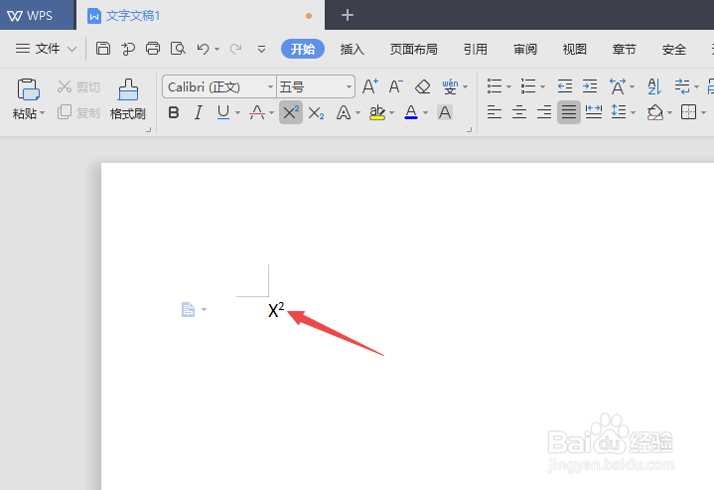This screenshot has width=714, height=490.
Task: Click the X² text in the document
Action: (x=276, y=309)
